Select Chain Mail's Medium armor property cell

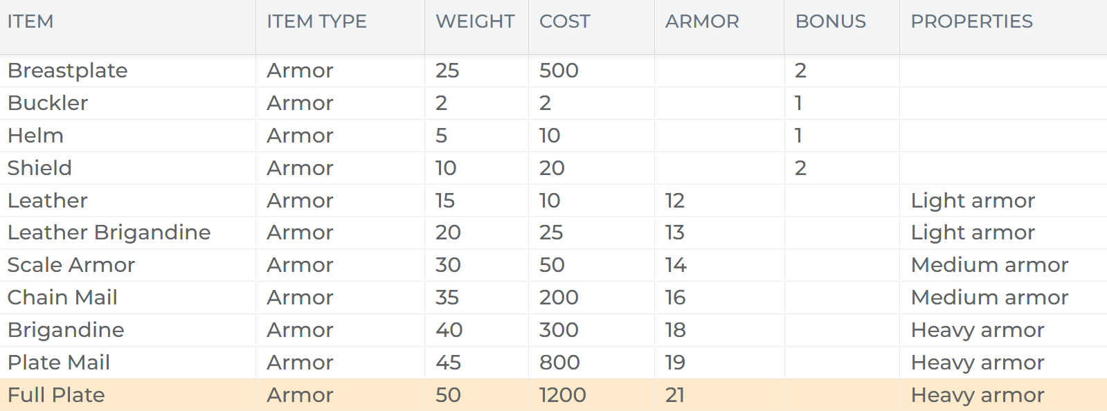click(989, 298)
